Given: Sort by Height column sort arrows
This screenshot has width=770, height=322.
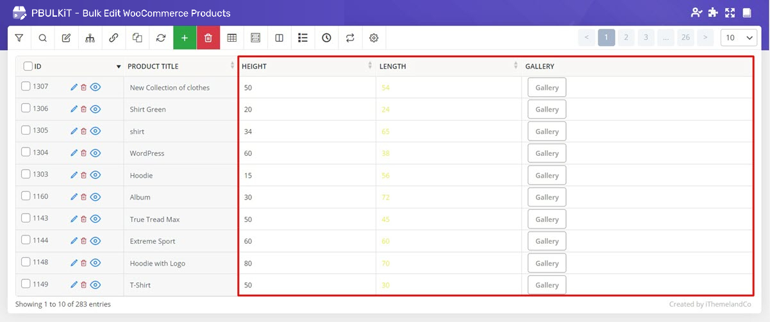Looking at the screenshot, I should click(370, 66).
